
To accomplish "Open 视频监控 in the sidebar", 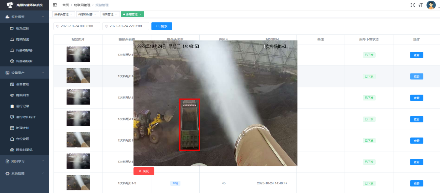I will click(22, 28).
